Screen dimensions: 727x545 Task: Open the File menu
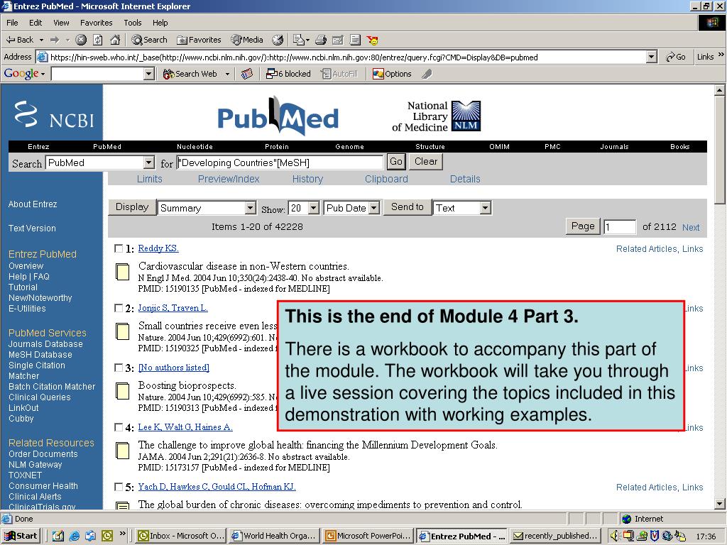pyautogui.click(x=12, y=23)
